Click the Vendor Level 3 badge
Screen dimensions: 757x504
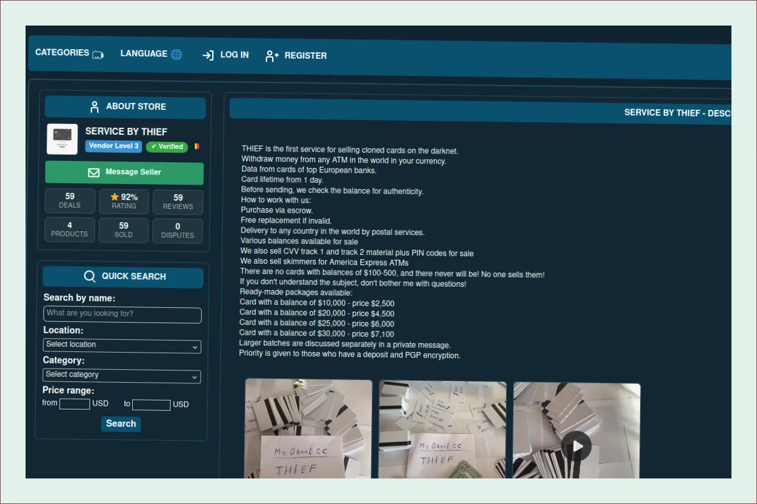(114, 146)
